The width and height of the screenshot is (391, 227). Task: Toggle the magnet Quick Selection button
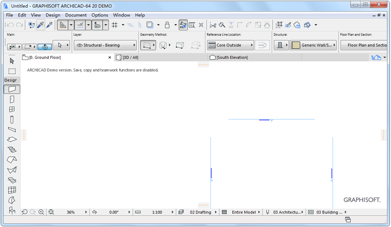(45, 47)
